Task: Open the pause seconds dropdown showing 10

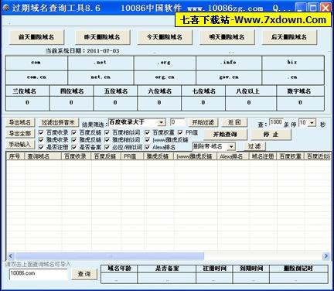Action: click(x=312, y=123)
